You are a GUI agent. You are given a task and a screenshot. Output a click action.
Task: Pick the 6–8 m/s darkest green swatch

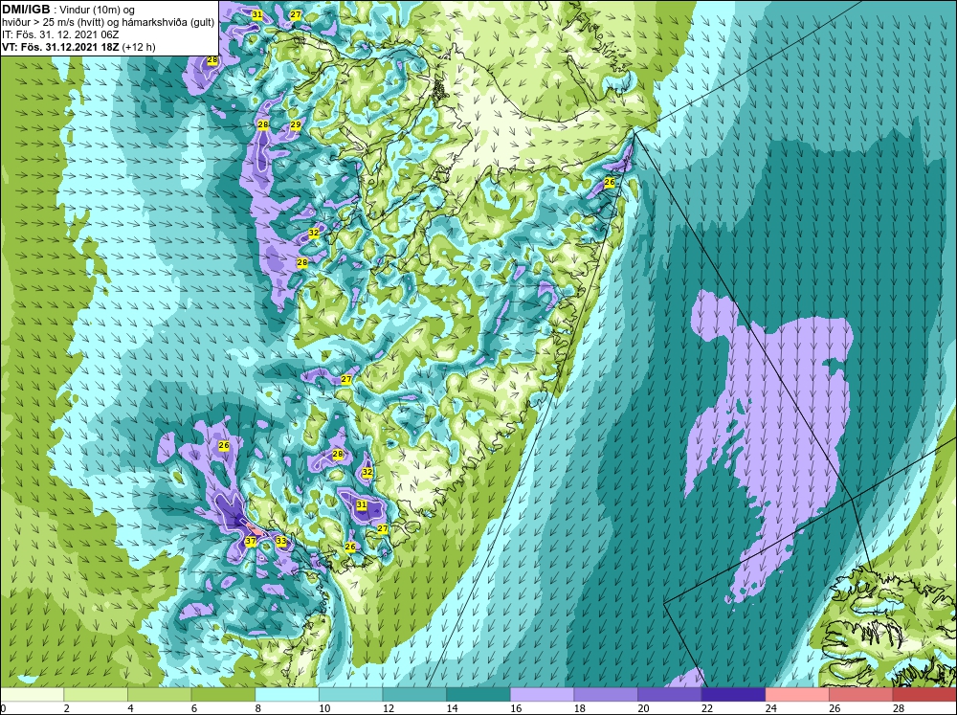click(x=223, y=694)
